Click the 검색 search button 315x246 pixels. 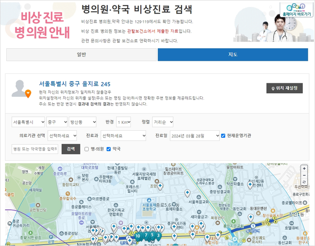71,149
